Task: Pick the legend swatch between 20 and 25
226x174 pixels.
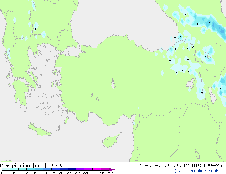Action: click(x=64, y=169)
